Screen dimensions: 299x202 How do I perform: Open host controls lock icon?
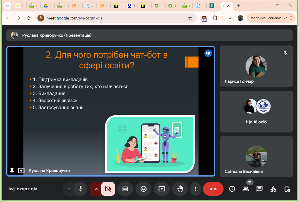coord(287,189)
